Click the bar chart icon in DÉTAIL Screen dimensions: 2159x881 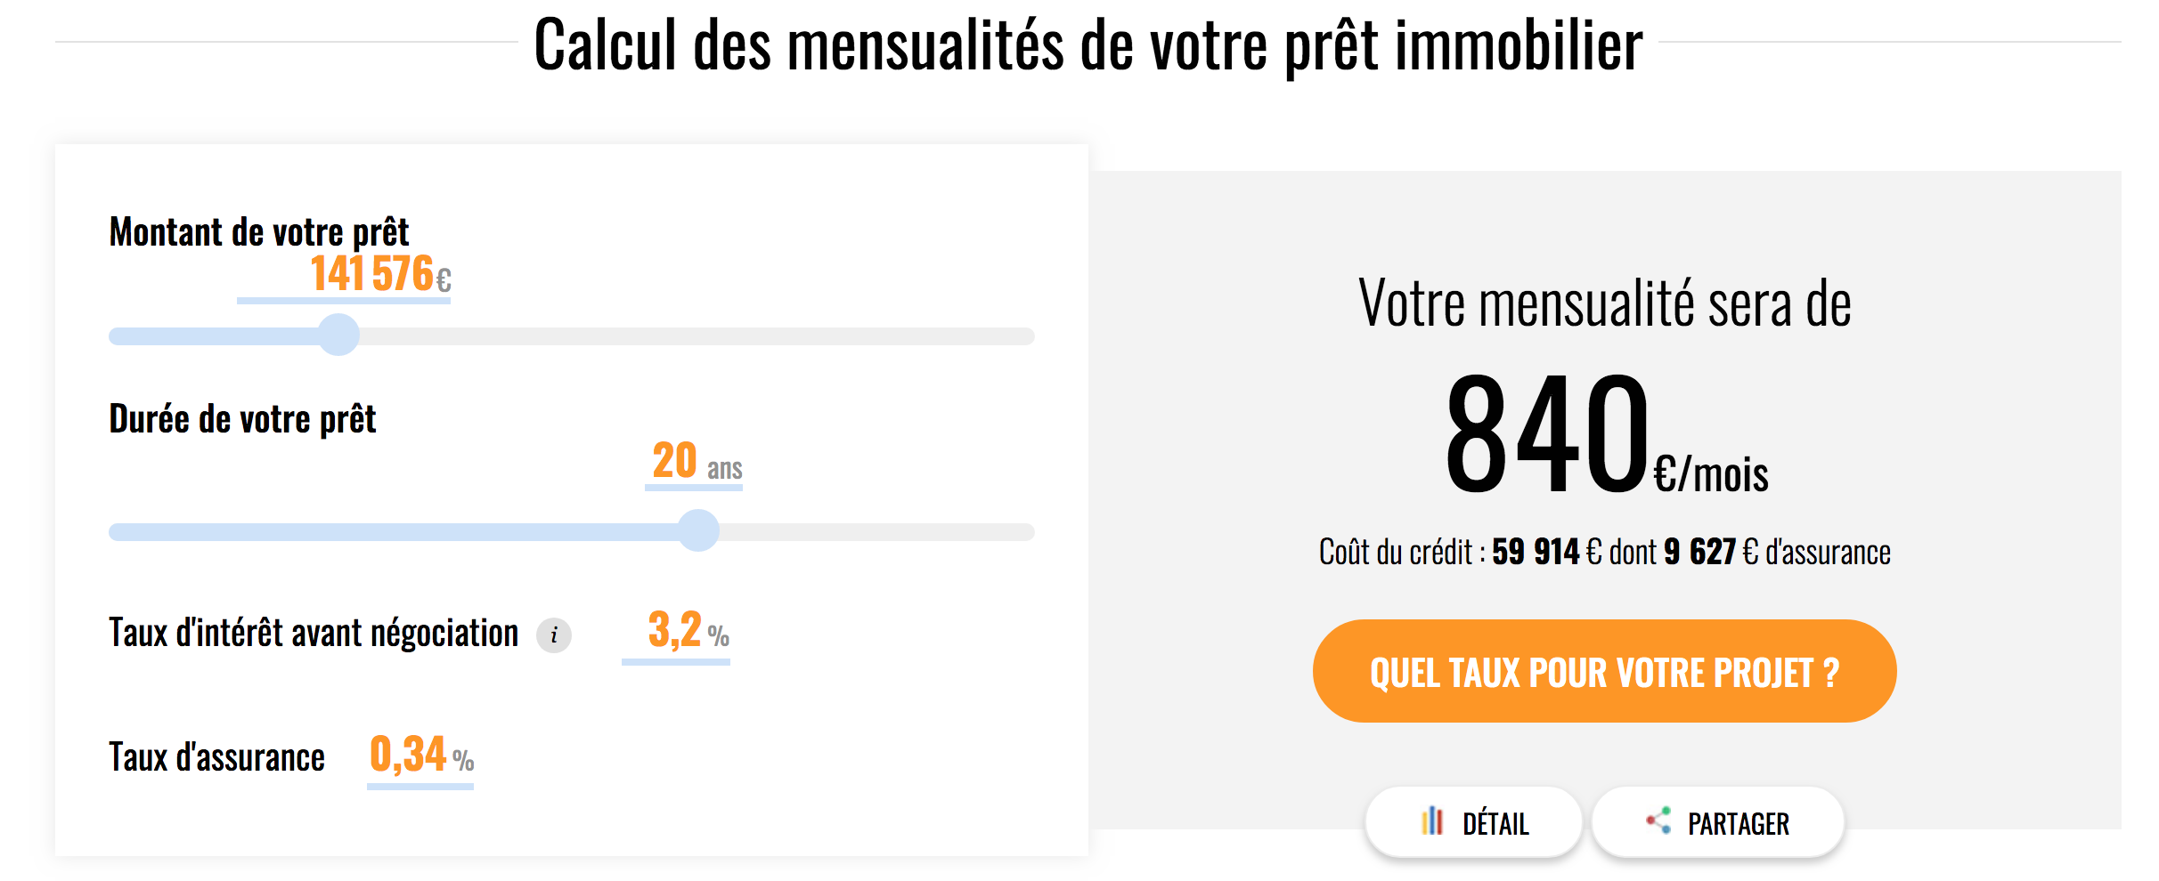pyautogui.click(x=1432, y=821)
